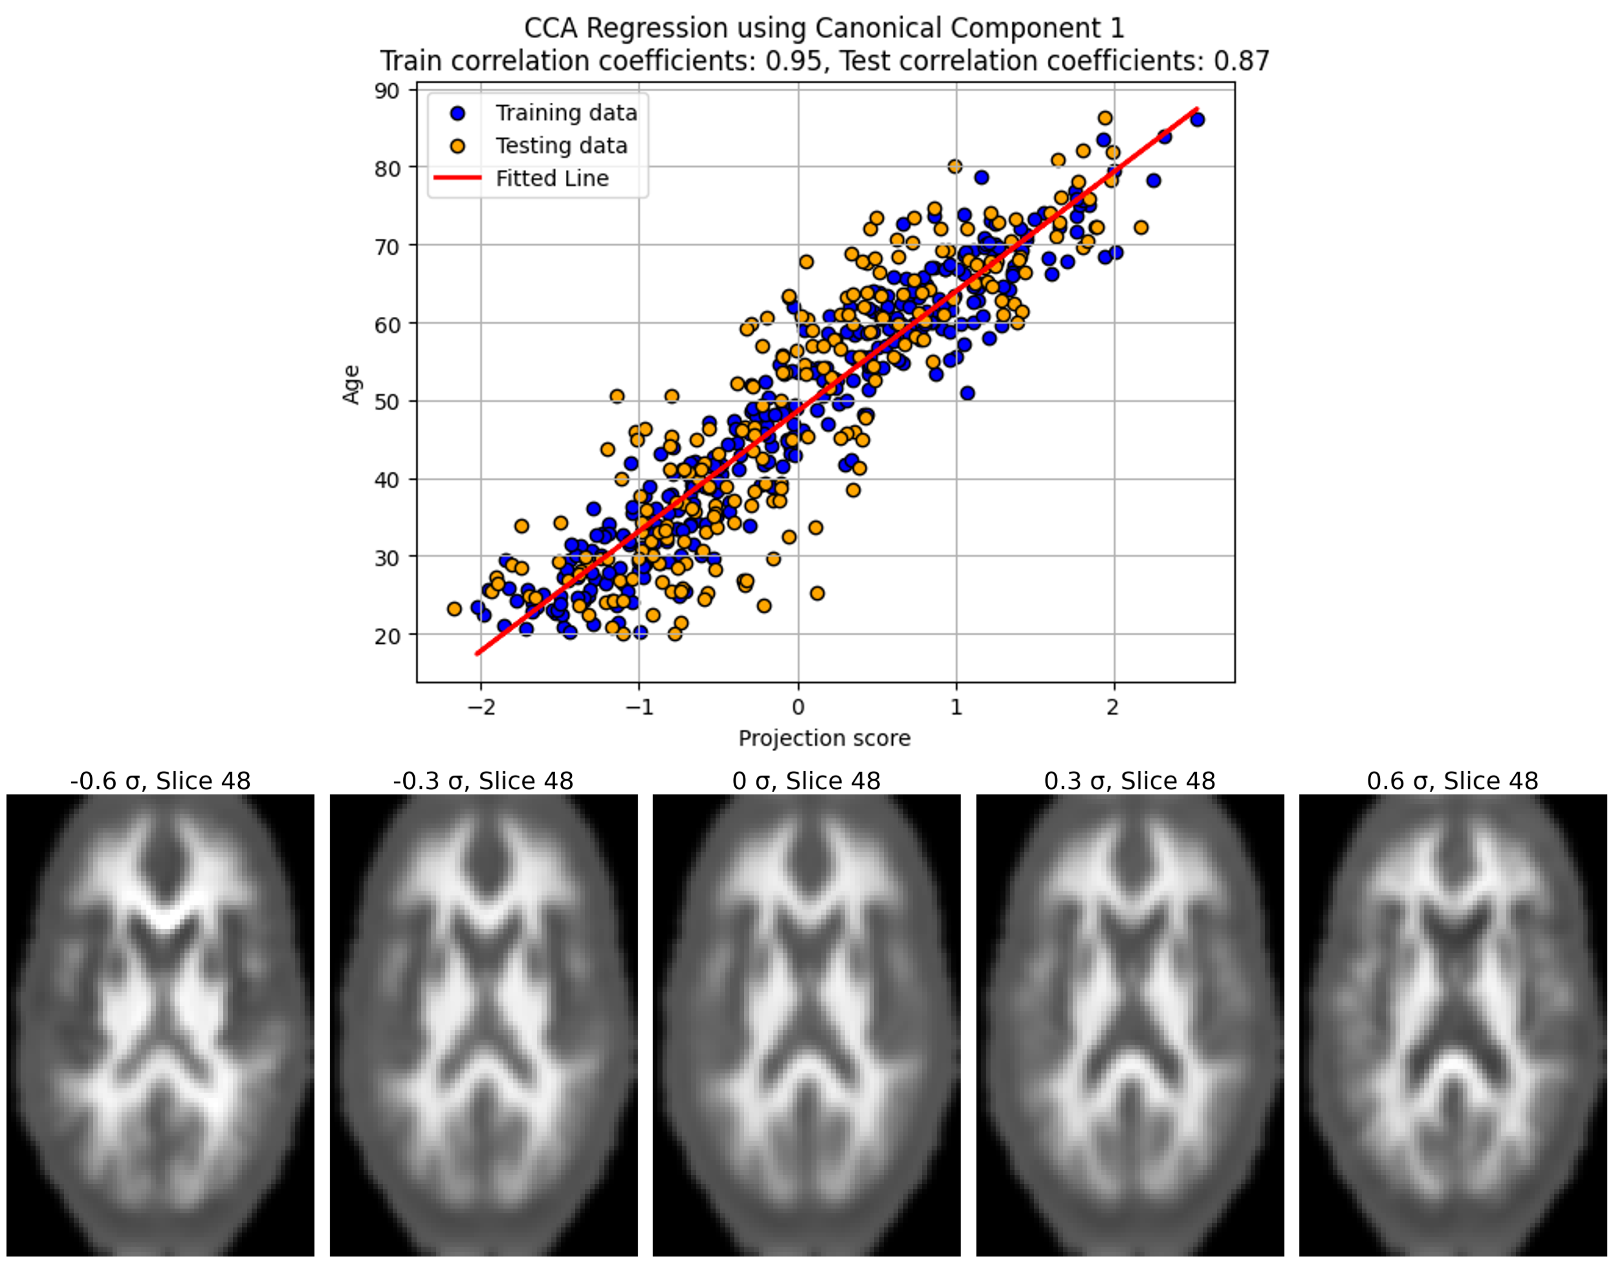The width and height of the screenshot is (1613, 1263).
Task: Select the 0 σ Slice 48 brain image
Action: point(806,1026)
